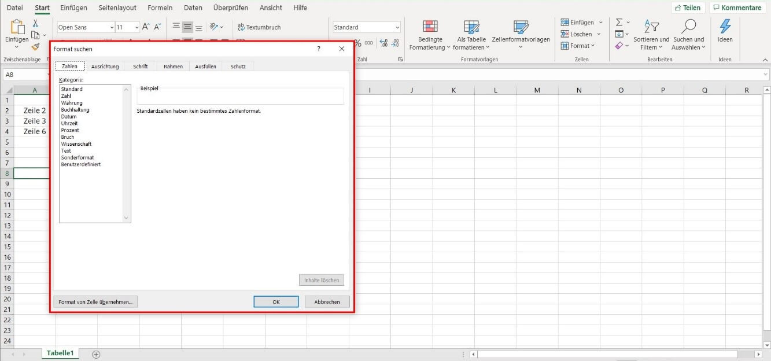Viewport: 771px width, 361px height.
Task: Decrease font size with the small A icon
Action: [x=157, y=27]
